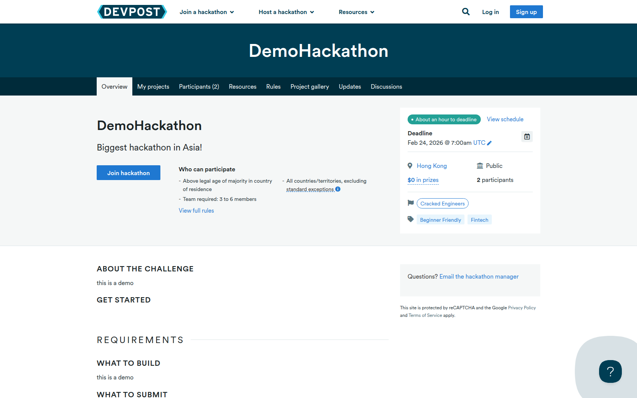Image resolution: width=637 pixels, height=398 pixels.
Task: Expand the Join a hackathon dropdown
Action: tap(207, 12)
